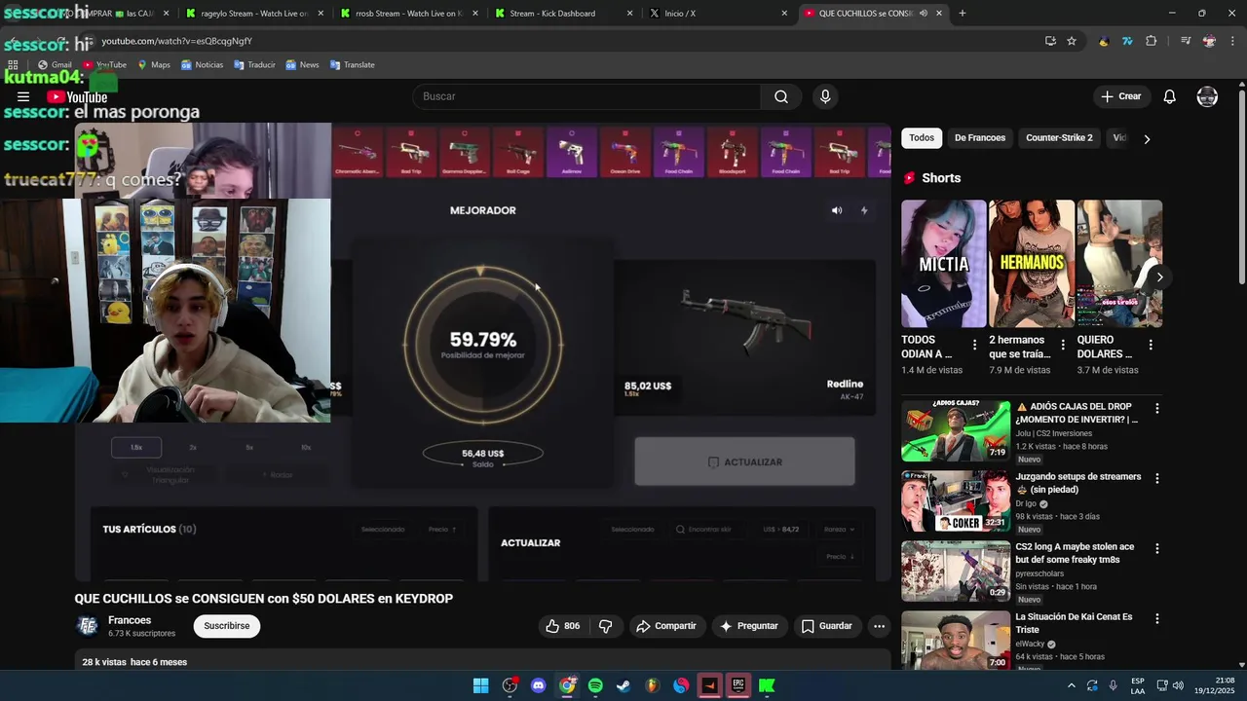Play the 'MICTIA' short thumbnail
This screenshot has height=701, width=1247.
point(944,264)
